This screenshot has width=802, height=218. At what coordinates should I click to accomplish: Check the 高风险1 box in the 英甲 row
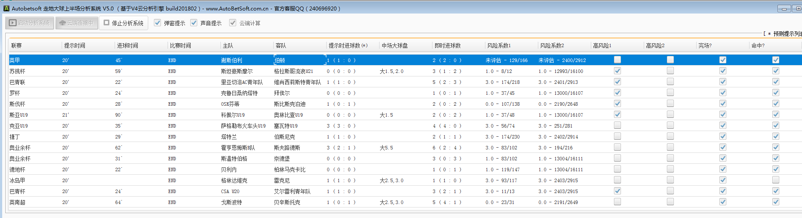click(x=617, y=60)
